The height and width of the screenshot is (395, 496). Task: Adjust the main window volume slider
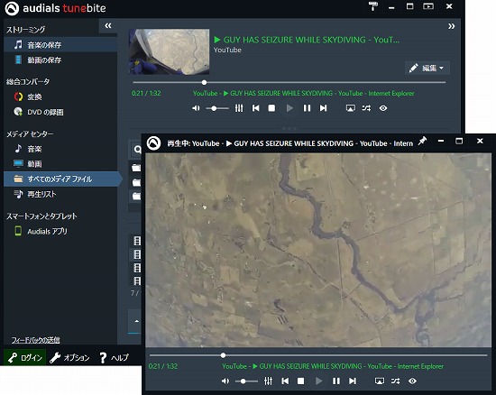point(217,108)
